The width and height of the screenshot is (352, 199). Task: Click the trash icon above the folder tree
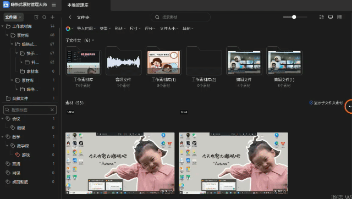click(36, 17)
